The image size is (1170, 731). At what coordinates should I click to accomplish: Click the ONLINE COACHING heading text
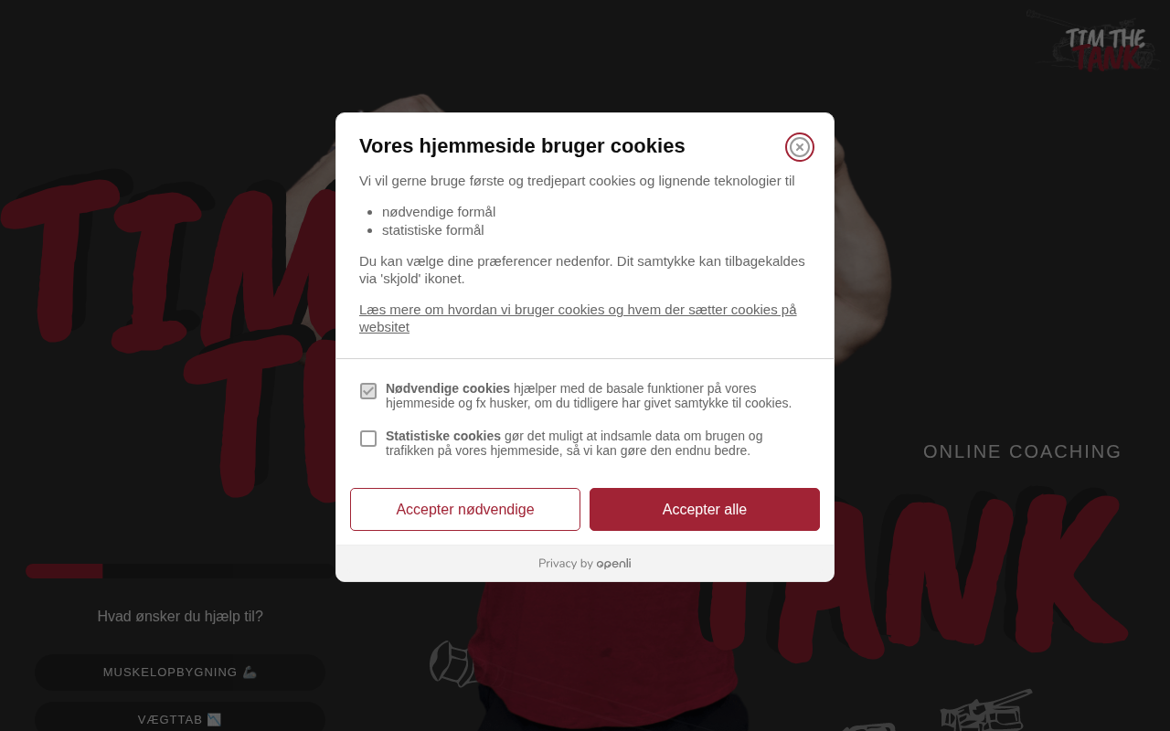coord(1022,451)
